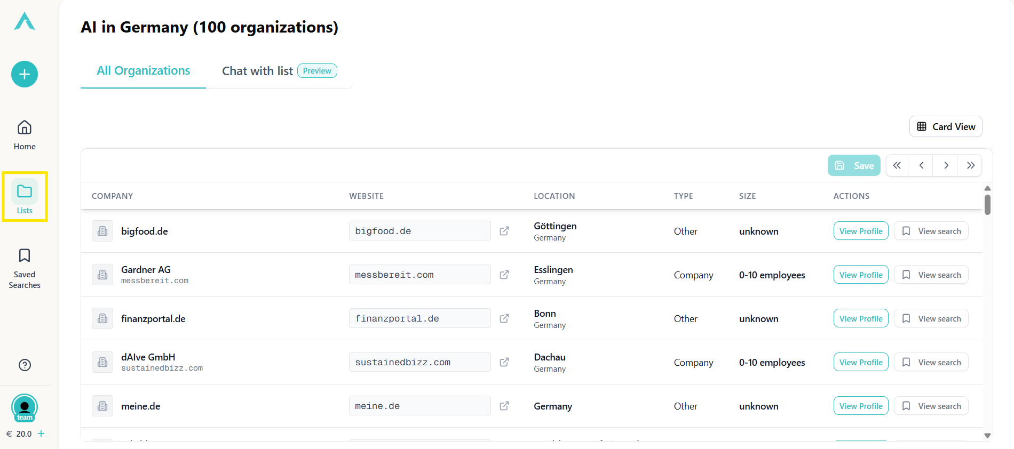Open Lists folder in the sidebar

tap(25, 197)
